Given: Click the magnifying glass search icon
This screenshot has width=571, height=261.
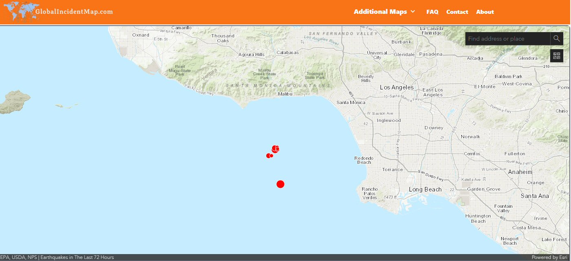Looking at the screenshot, I should (x=557, y=39).
